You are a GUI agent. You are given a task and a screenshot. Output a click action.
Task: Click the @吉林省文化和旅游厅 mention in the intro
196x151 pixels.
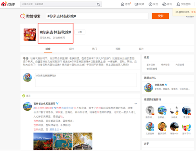click(x=50, y=62)
